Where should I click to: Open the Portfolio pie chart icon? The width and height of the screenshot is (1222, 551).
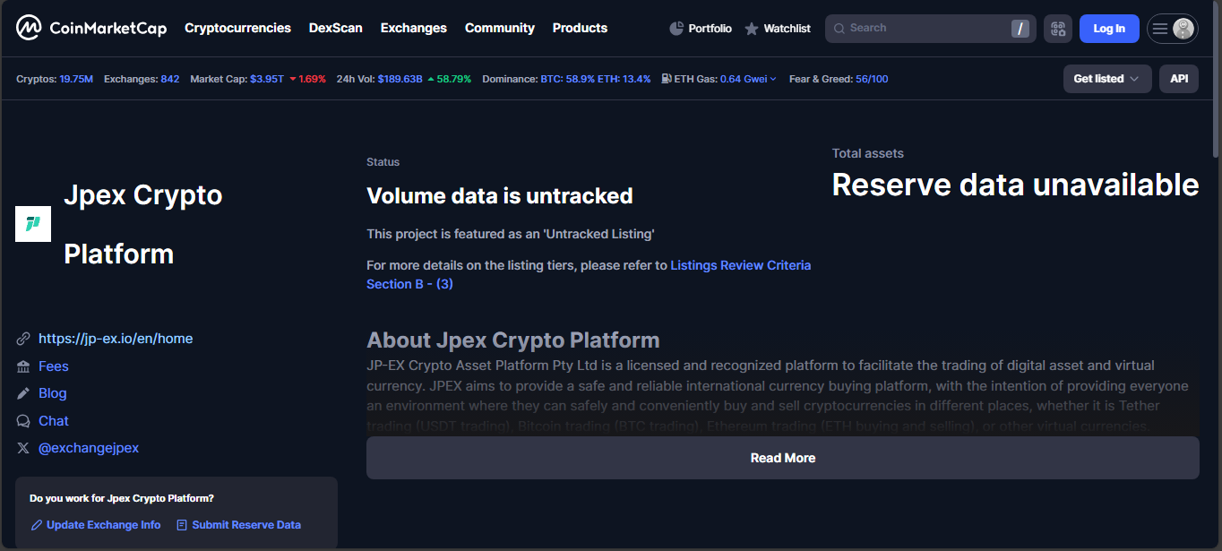tap(676, 29)
